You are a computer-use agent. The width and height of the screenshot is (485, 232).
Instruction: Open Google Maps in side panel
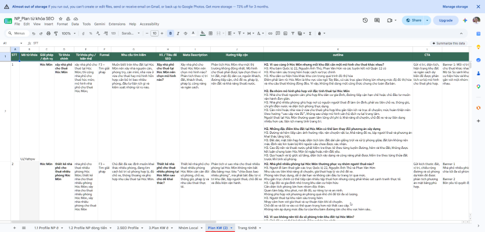click(x=478, y=86)
